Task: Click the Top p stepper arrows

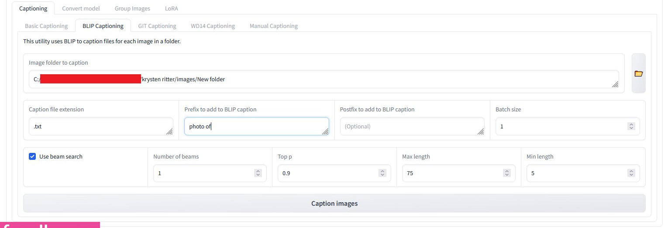Action: [382, 173]
